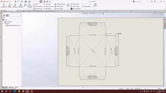
Task: Open Google Chrome from the taskbar
Action: pyautogui.click(x=19, y=91)
